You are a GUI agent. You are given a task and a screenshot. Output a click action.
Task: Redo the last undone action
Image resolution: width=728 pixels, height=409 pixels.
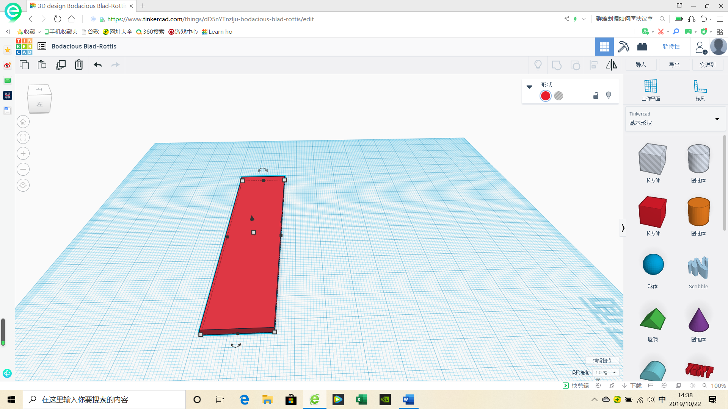pyautogui.click(x=115, y=65)
